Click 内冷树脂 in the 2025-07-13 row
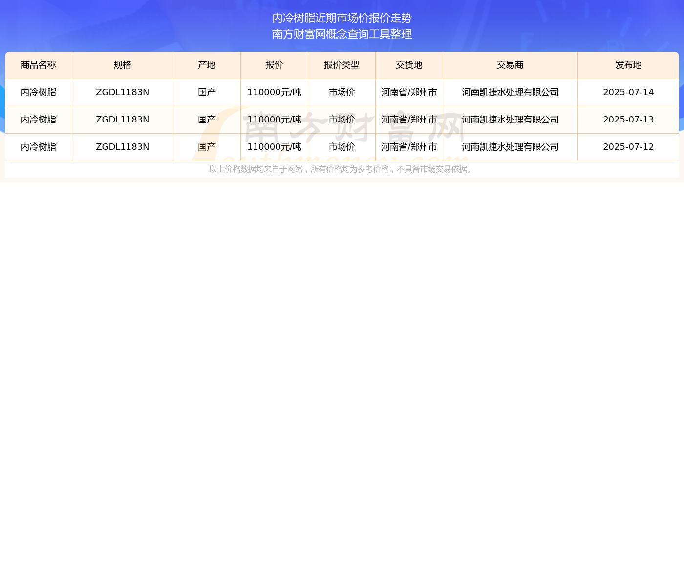684x588 pixels. pyautogui.click(x=39, y=120)
